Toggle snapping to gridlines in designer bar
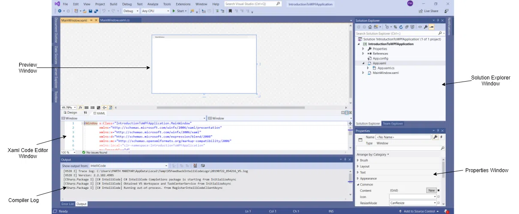This screenshot has height=214, width=519. coord(93,108)
